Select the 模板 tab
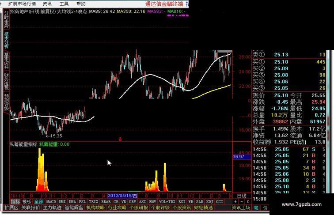The height and width of the screenshot is (215, 334). [x=27, y=201]
